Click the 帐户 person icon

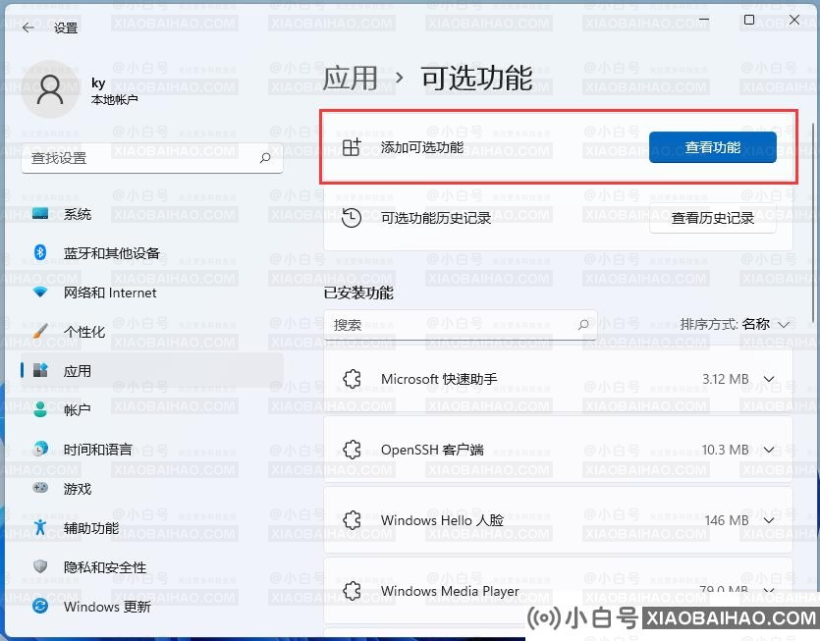pos(40,409)
